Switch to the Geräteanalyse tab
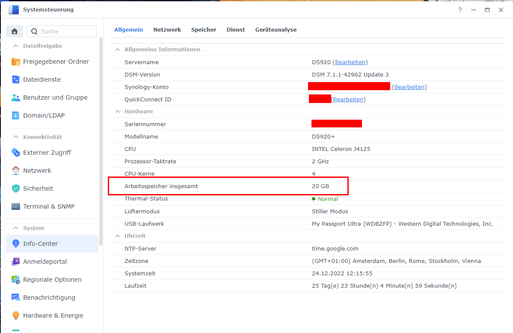This screenshot has width=513, height=333. point(276,30)
